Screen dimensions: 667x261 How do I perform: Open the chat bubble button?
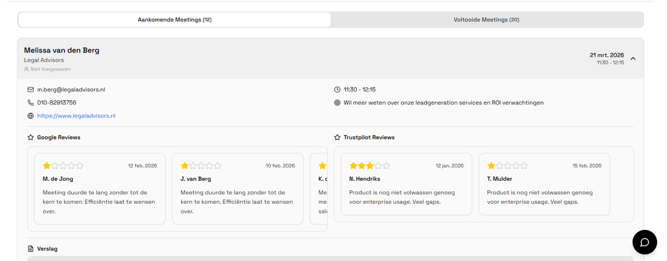pyautogui.click(x=645, y=242)
